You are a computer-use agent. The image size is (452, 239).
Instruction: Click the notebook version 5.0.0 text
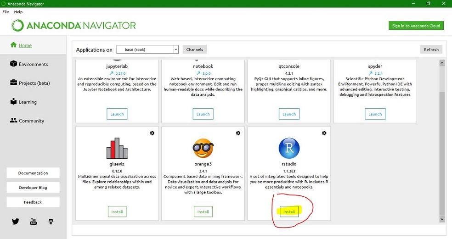(206, 73)
